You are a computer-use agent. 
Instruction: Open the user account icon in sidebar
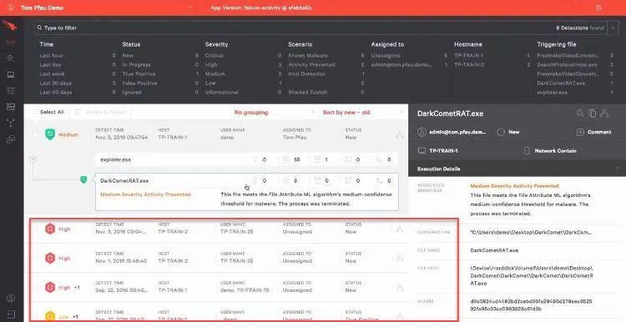pyautogui.click(x=11, y=298)
